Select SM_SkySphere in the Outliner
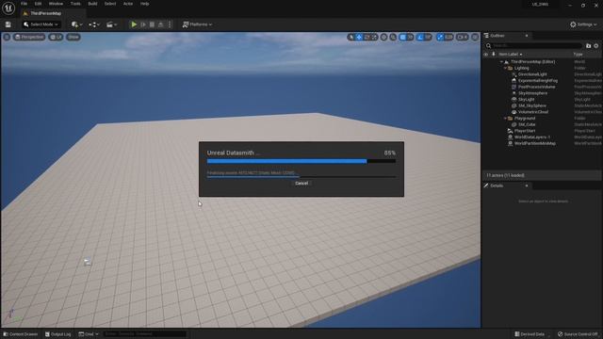This screenshot has width=603, height=339. [531, 105]
